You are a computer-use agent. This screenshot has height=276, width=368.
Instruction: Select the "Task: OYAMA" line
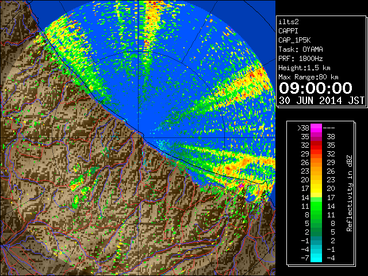pyautogui.click(x=301, y=49)
